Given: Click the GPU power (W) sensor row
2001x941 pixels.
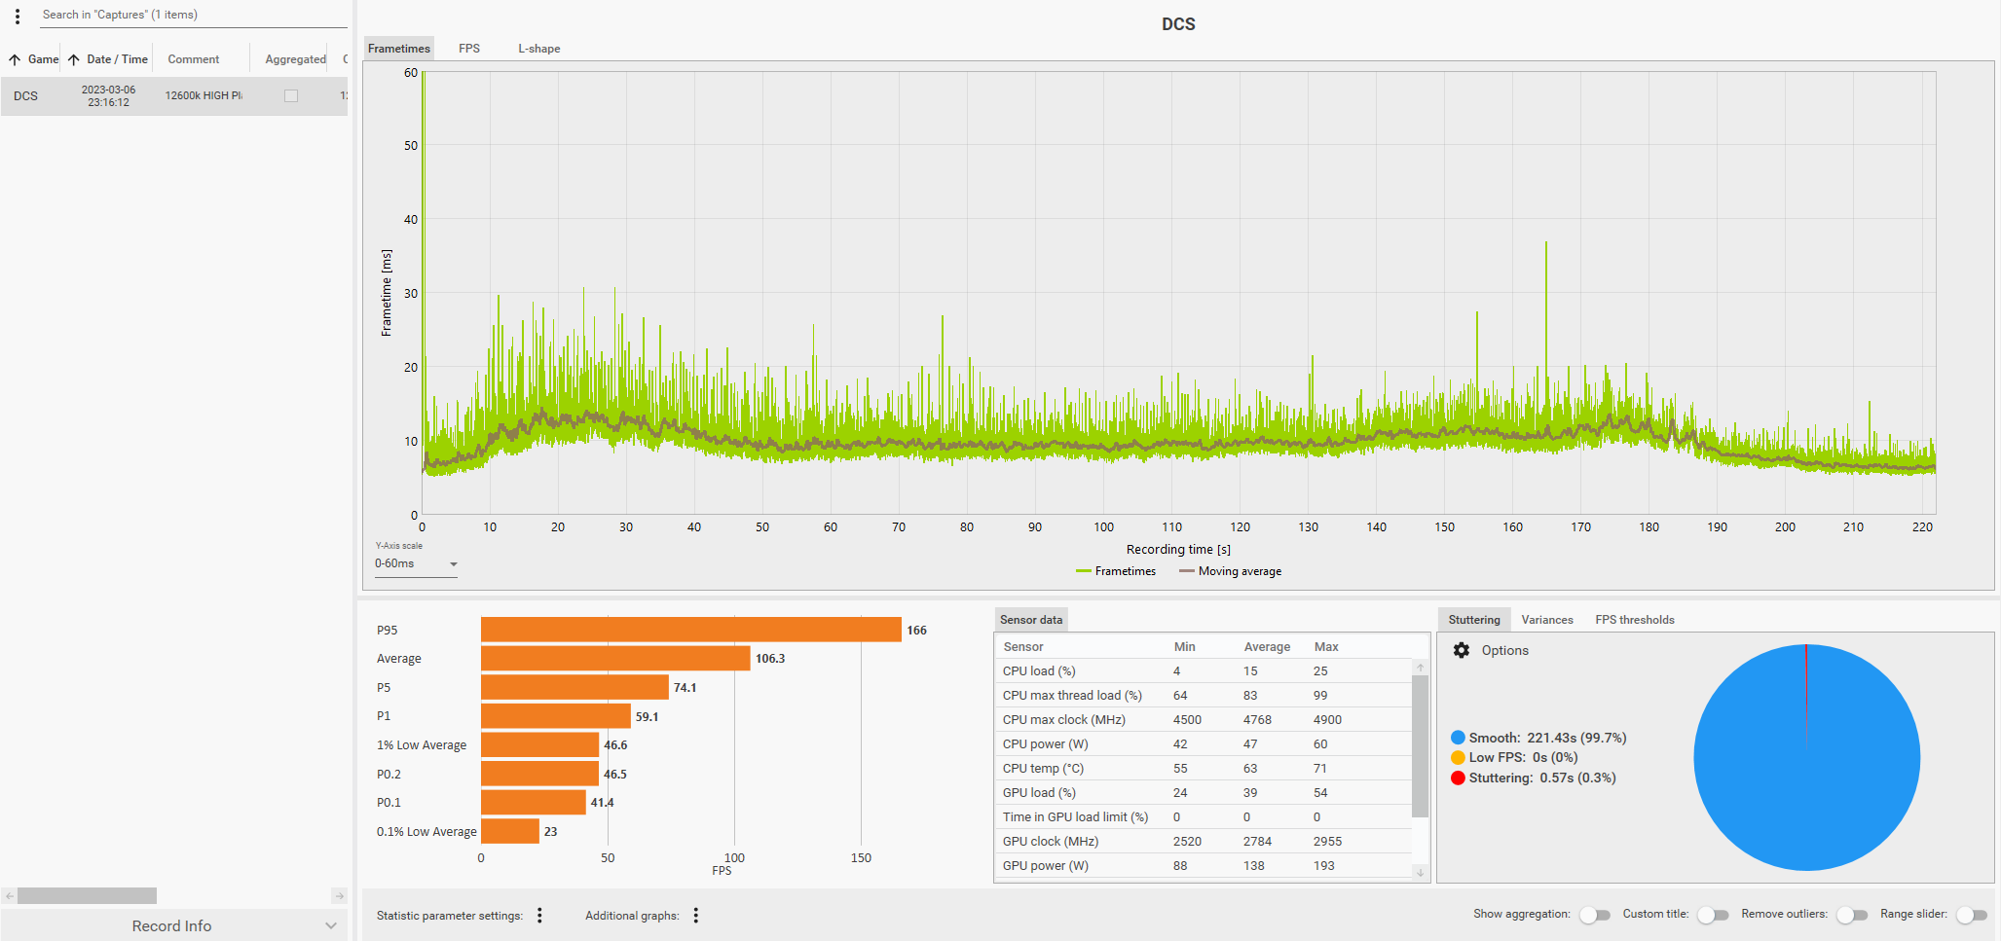Looking at the screenshot, I should coord(1204,866).
